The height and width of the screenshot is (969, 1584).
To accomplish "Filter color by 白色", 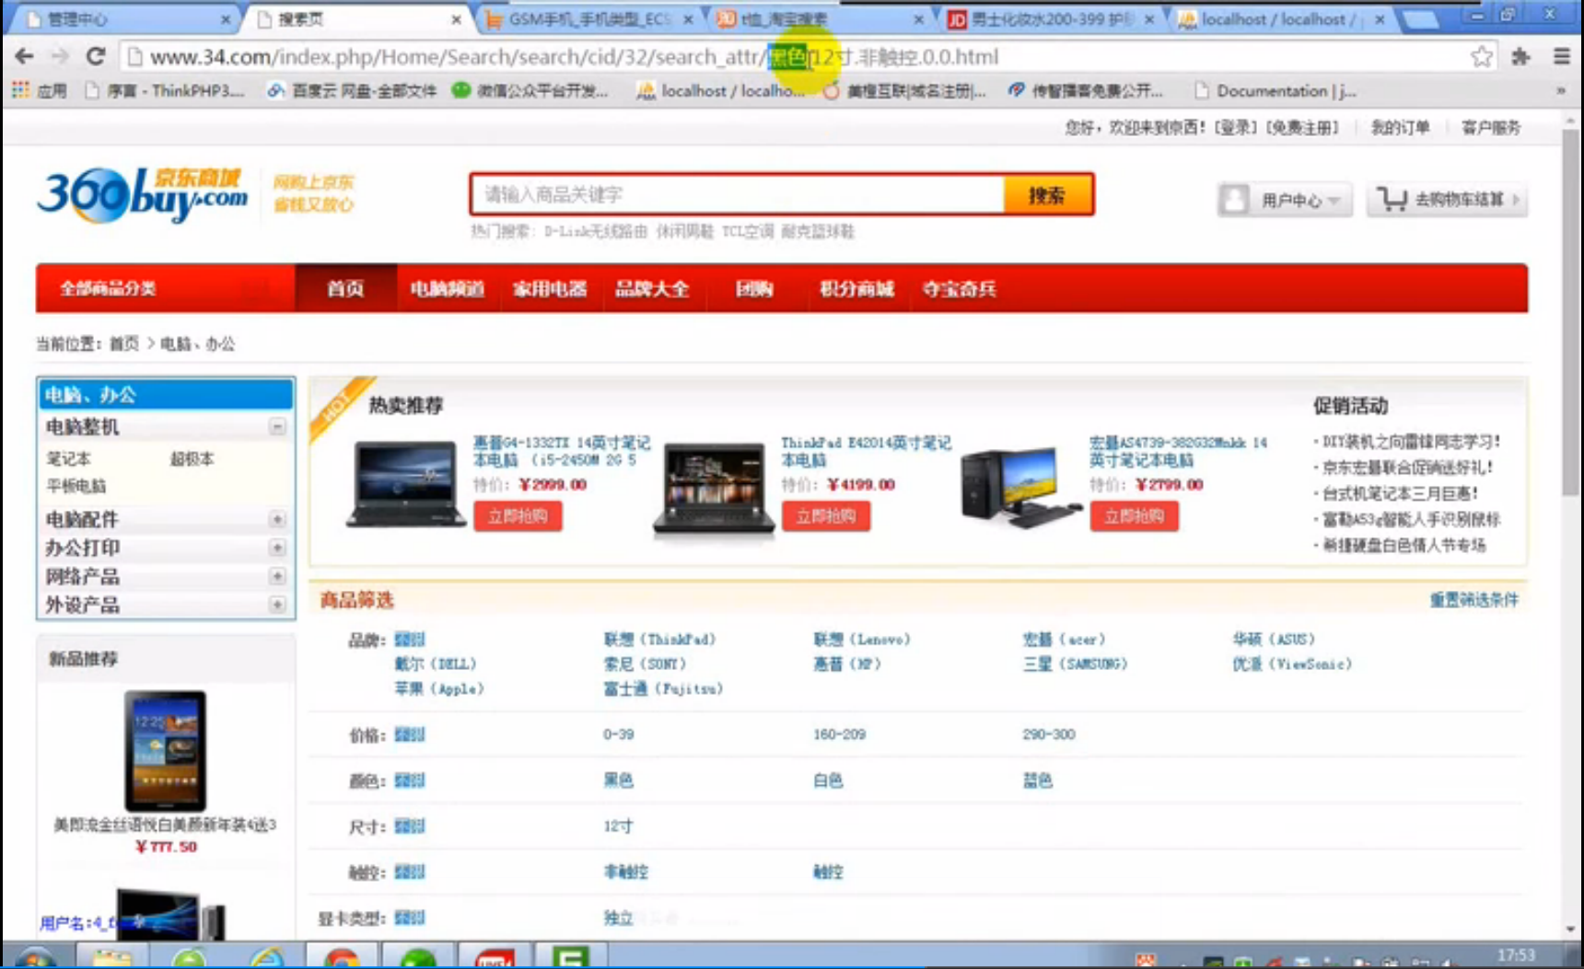I will pyautogui.click(x=828, y=780).
